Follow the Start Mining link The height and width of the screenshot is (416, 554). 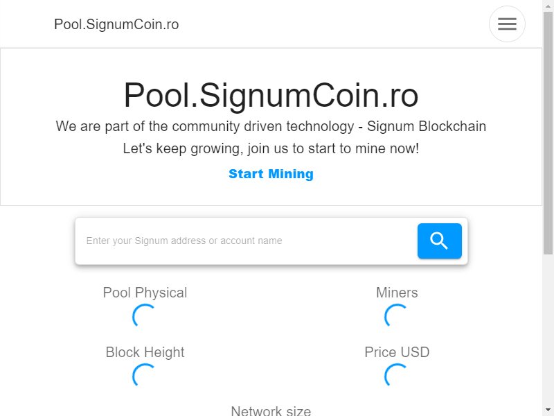[271, 174]
